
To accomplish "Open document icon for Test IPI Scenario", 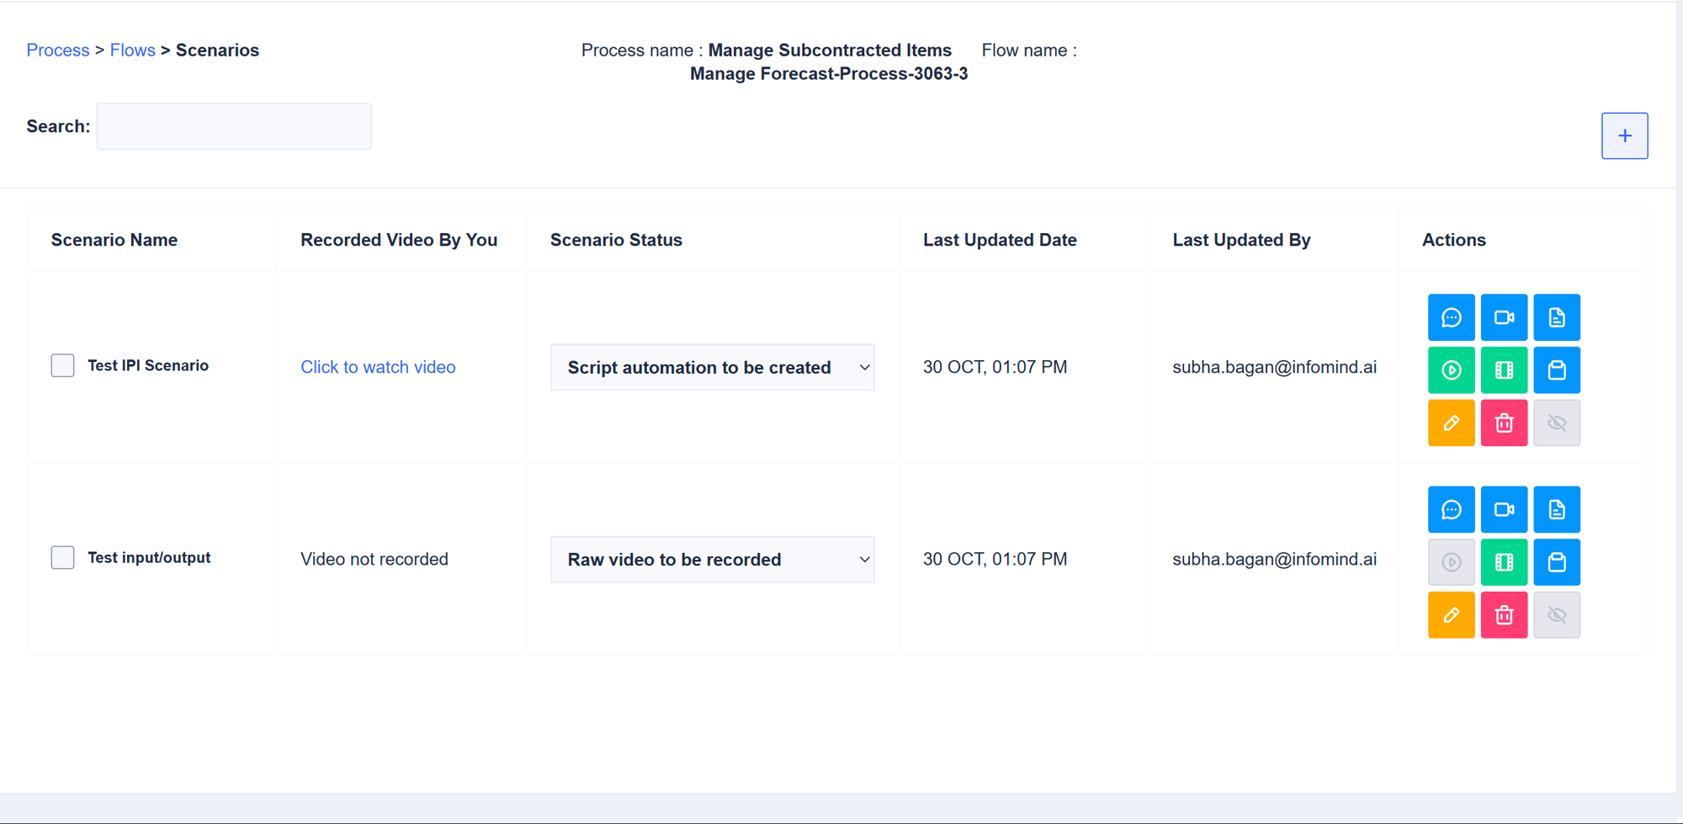I will pos(1556,317).
